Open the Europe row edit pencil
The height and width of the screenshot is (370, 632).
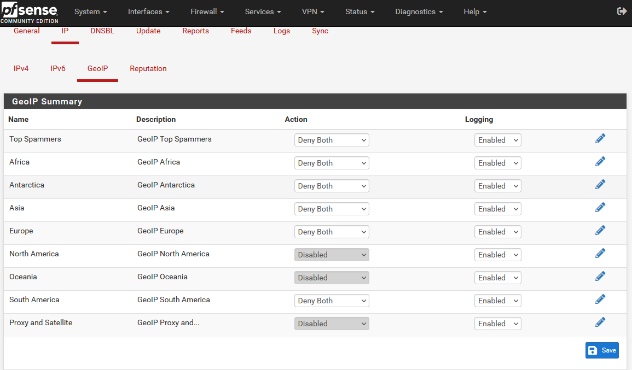pos(600,231)
